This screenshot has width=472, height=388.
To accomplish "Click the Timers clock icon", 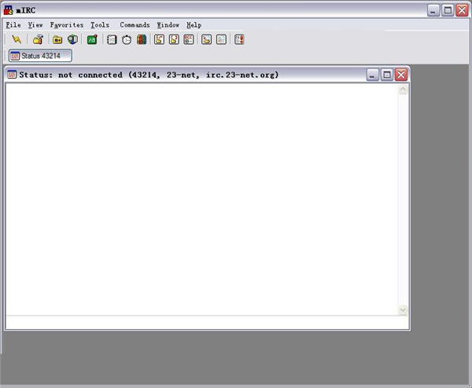I will tap(127, 39).
